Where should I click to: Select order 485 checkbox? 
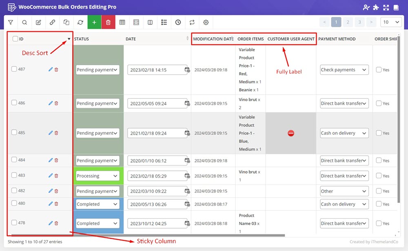14,132
